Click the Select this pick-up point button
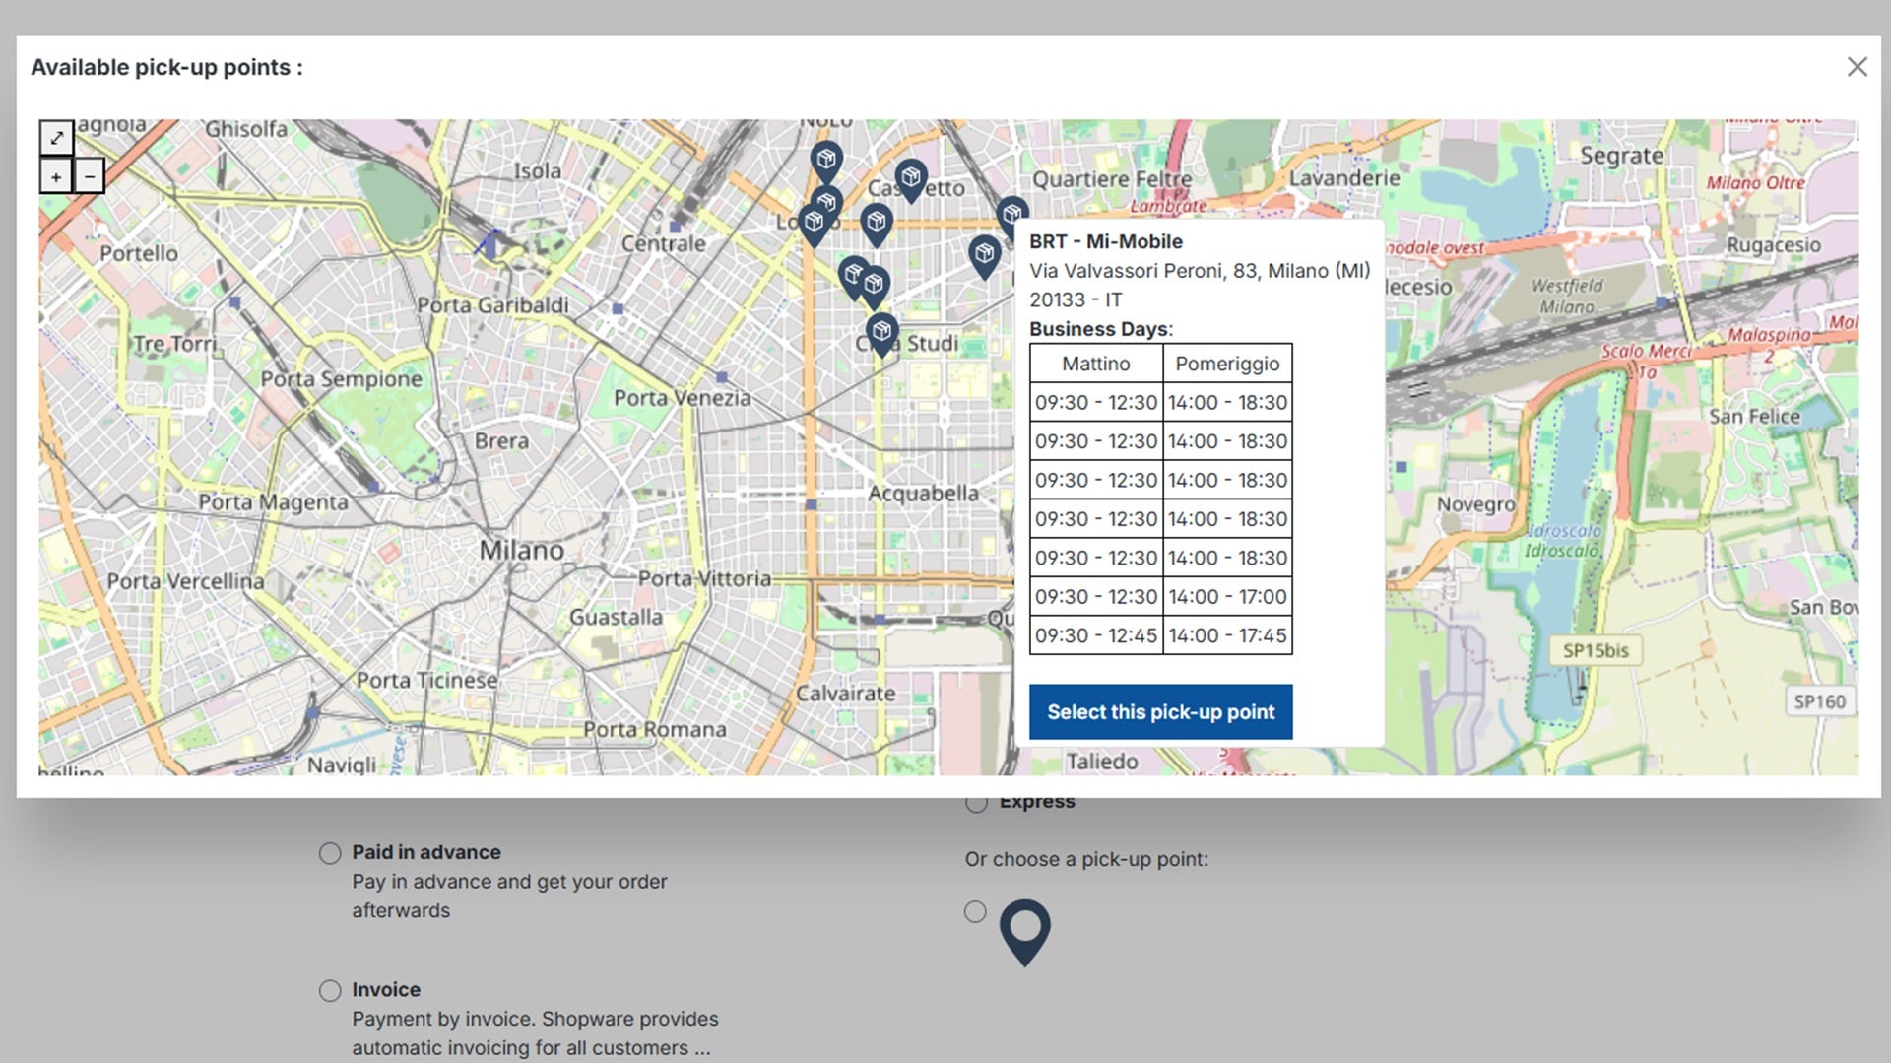This screenshot has height=1064, width=1891. 1160,711
